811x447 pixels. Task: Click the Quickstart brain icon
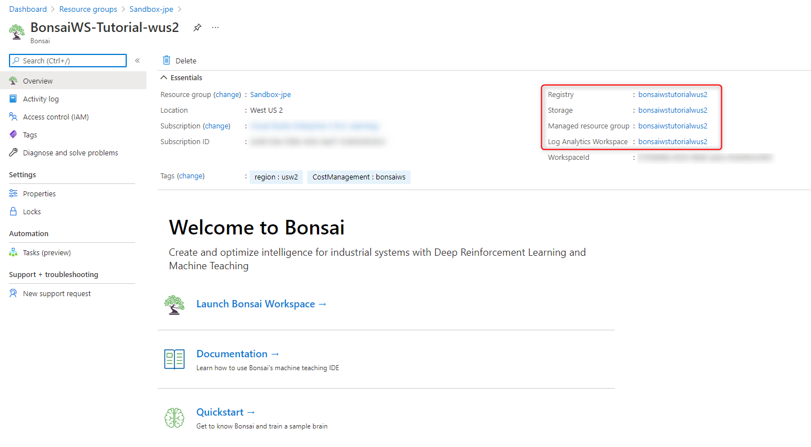point(174,417)
